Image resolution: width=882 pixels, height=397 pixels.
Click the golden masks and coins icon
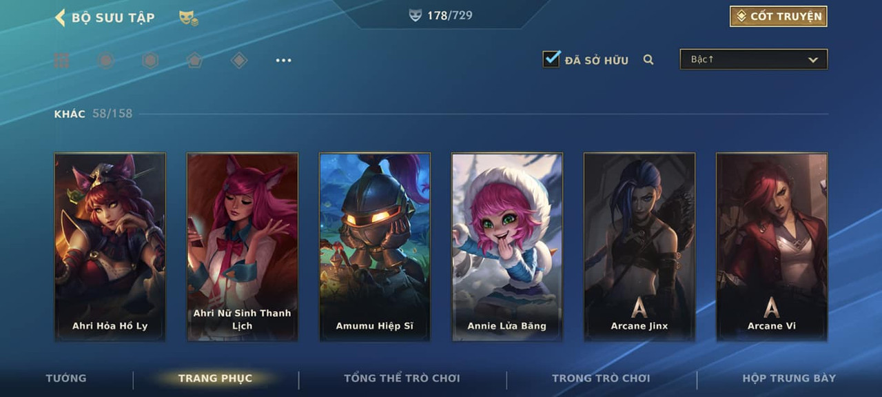tap(188, 18)
